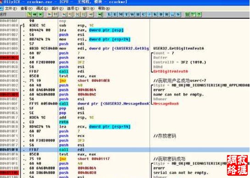Select the 'call dword ptr [<&USER32.MessageBoxA' line
This screenshot has height=178, width=250.
[105, 104]
